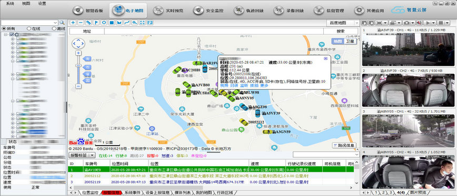
Task: Click the save map icon
Action: (x=150, y=23)
